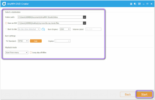Browse for ISO save location ellipsis button
Viewport: 155px width, 100px height.
[x=84, y=23]
